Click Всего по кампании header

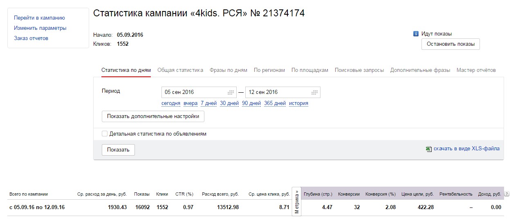click(x=29, y=194)
